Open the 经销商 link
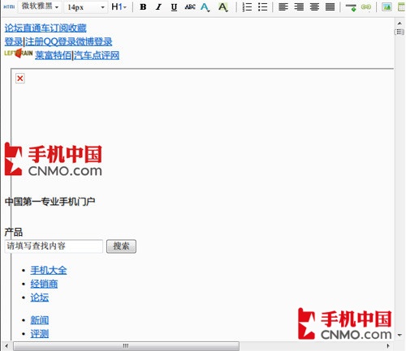This screenshot has width=406, height=351. pos(44,284)
